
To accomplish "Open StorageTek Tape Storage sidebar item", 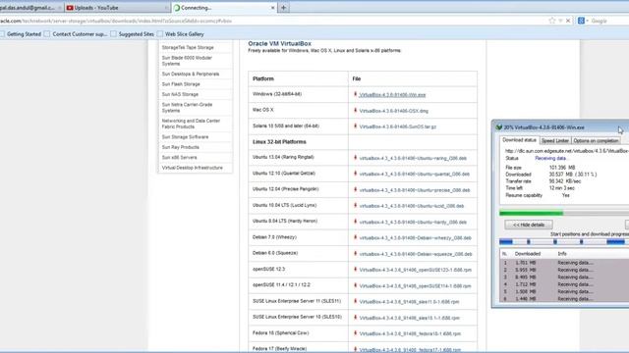I will click(x=188, y=48).
